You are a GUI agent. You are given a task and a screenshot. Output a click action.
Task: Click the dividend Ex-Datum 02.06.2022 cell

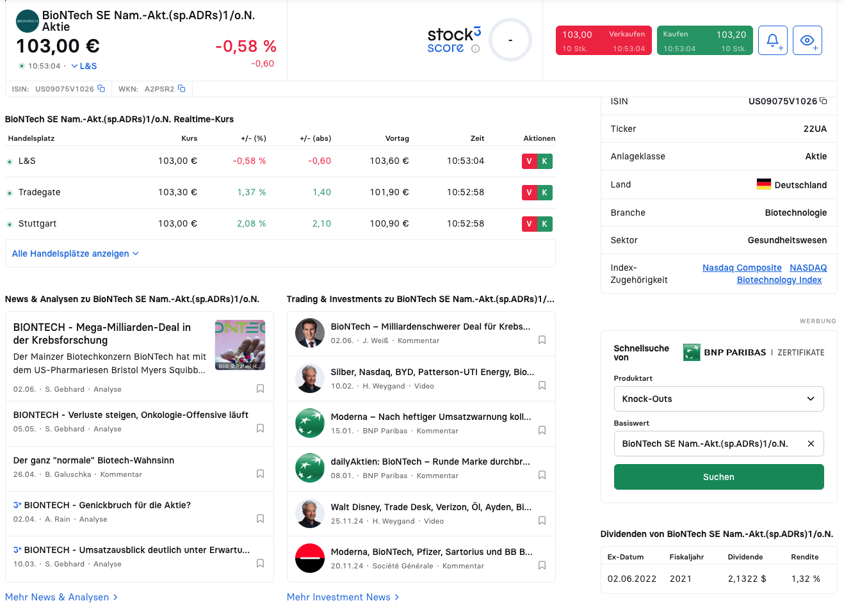(x=632, y=579)
